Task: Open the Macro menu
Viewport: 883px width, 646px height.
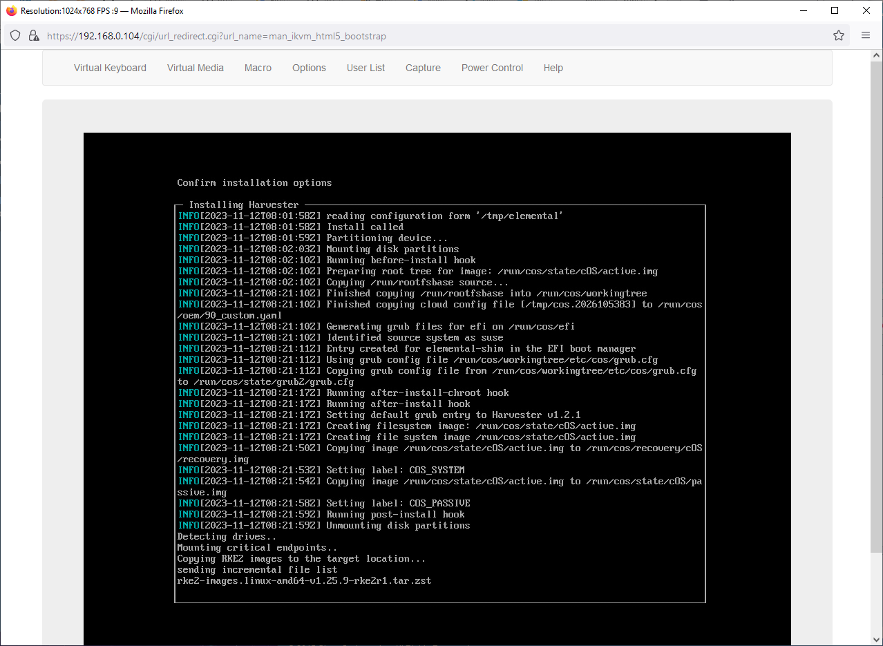Action: coord(258,68)
